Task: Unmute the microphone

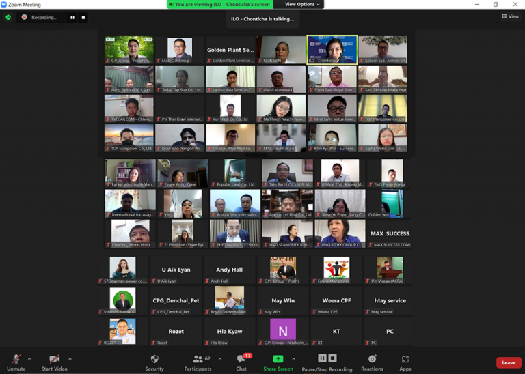Action: point(16,362)
